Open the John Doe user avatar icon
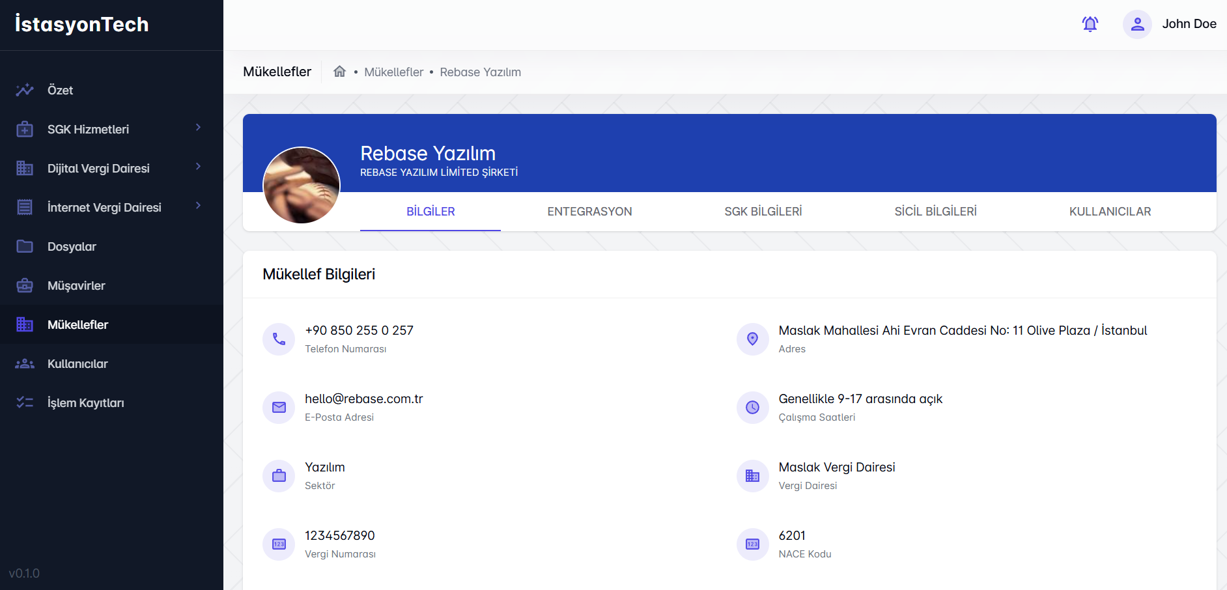This screenshot has height=590, width=1227. tap(1137, 24)
